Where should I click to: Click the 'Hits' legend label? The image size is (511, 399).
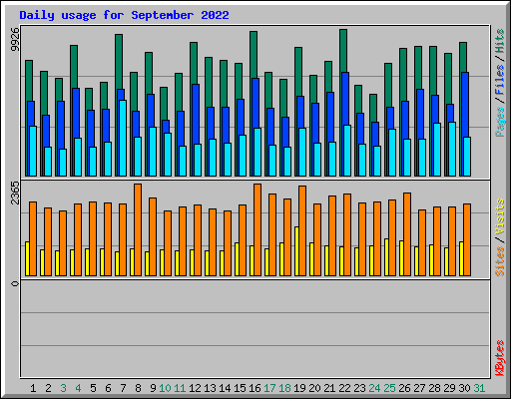pos(499,41)
